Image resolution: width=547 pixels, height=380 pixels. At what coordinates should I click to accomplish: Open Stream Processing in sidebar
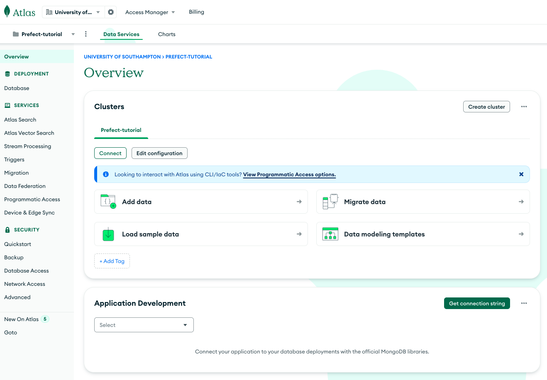pos(27,146)
